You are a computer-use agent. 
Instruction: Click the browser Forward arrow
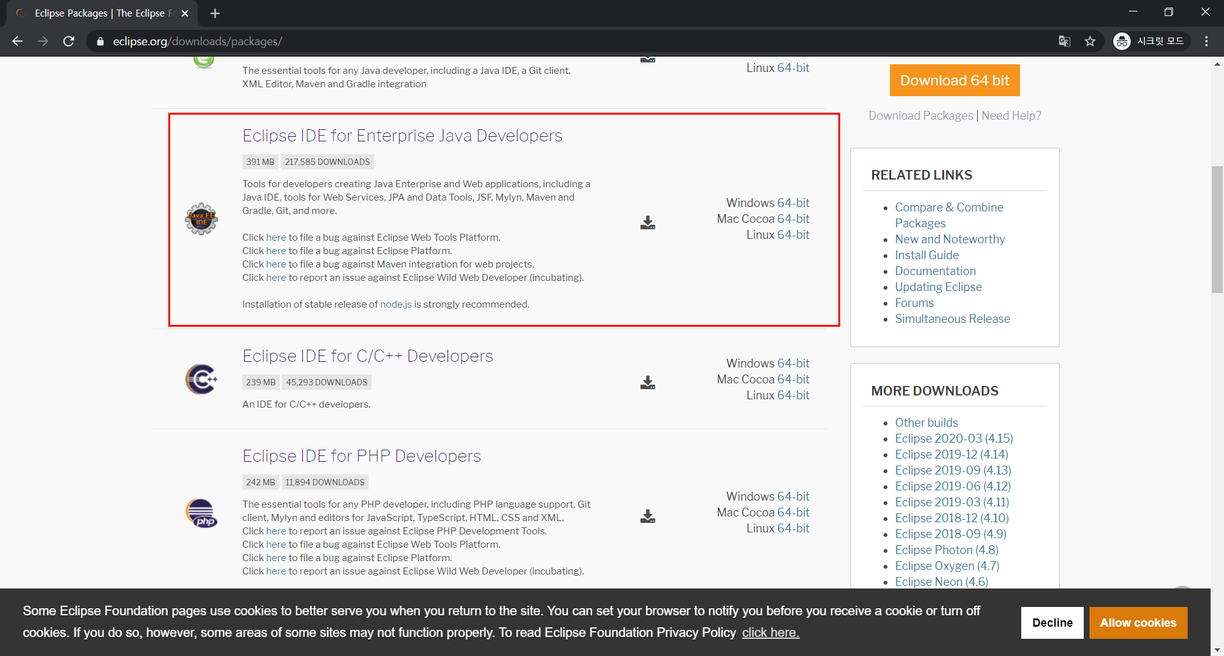(x=43, y=41)
